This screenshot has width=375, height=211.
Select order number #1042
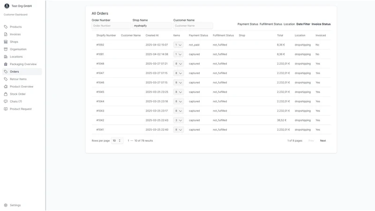click(x=100, y=121)
